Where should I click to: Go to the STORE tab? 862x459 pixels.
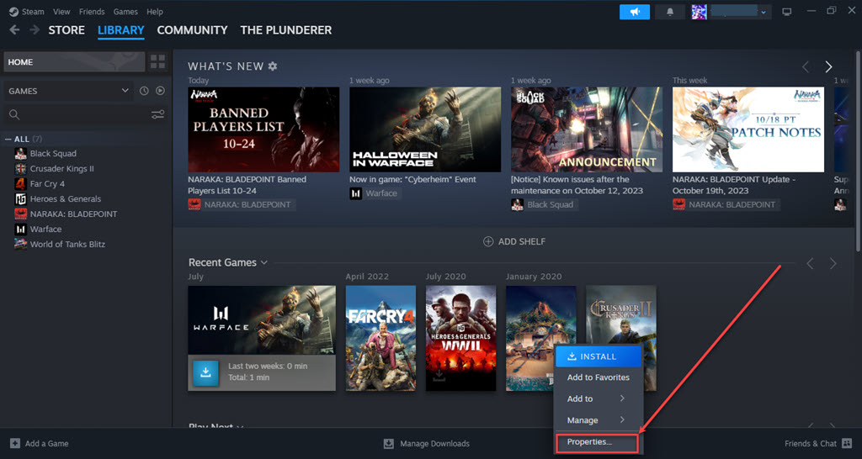pos(67,30)
